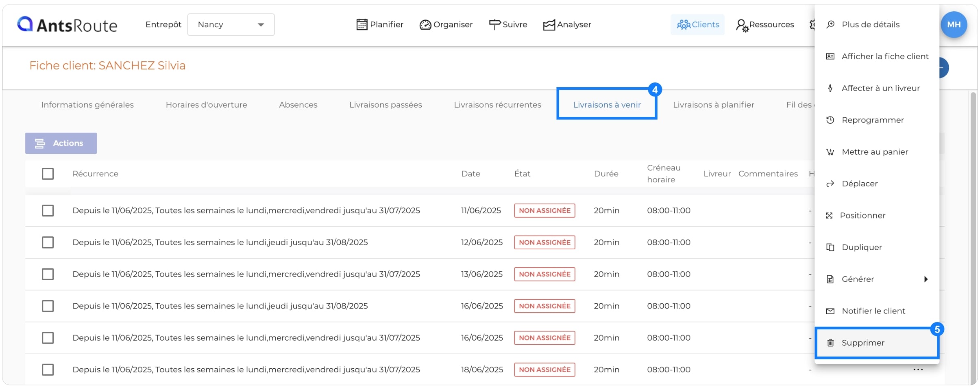Click the Fiche client: SANCHEZ Silvia title

point(107,65)
